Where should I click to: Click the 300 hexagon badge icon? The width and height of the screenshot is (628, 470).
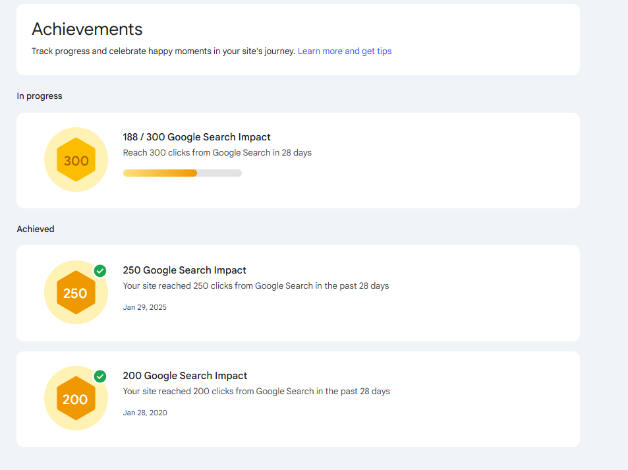tap(76, 160)
